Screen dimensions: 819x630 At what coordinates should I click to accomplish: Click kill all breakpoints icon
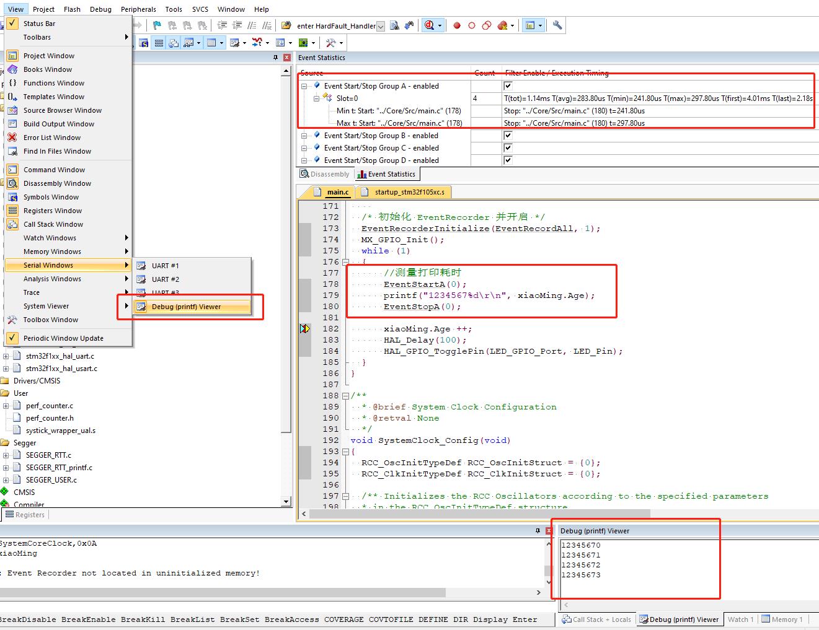pos(502,25)
